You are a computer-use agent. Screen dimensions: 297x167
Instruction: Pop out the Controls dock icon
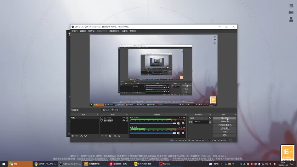pos(235,114)
